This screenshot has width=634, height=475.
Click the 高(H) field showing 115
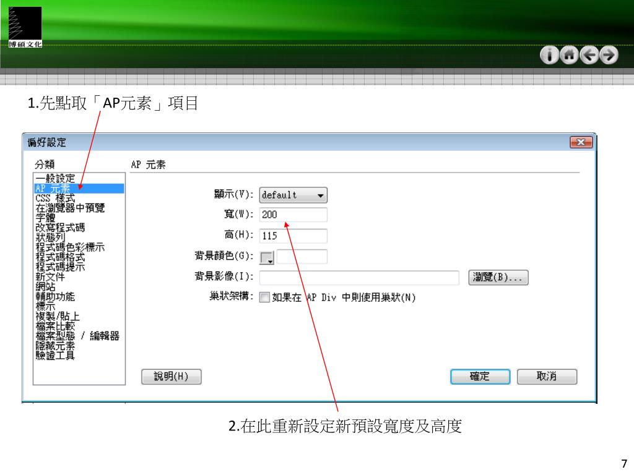tap(293, 236)
